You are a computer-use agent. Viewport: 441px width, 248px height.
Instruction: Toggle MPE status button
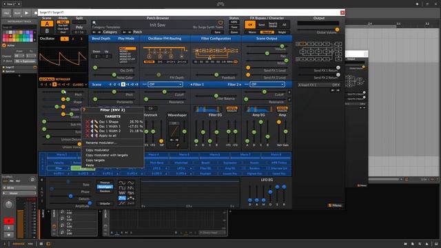tap(234, 22)
